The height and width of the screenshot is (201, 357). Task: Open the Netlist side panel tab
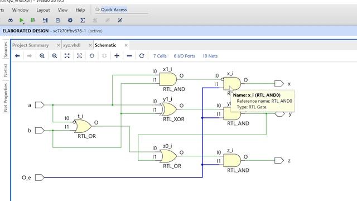6,70
